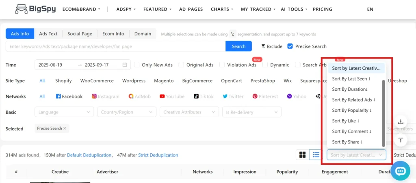Select WooCommerce site type
Screen dimensions: 416x183
[97, 81]
